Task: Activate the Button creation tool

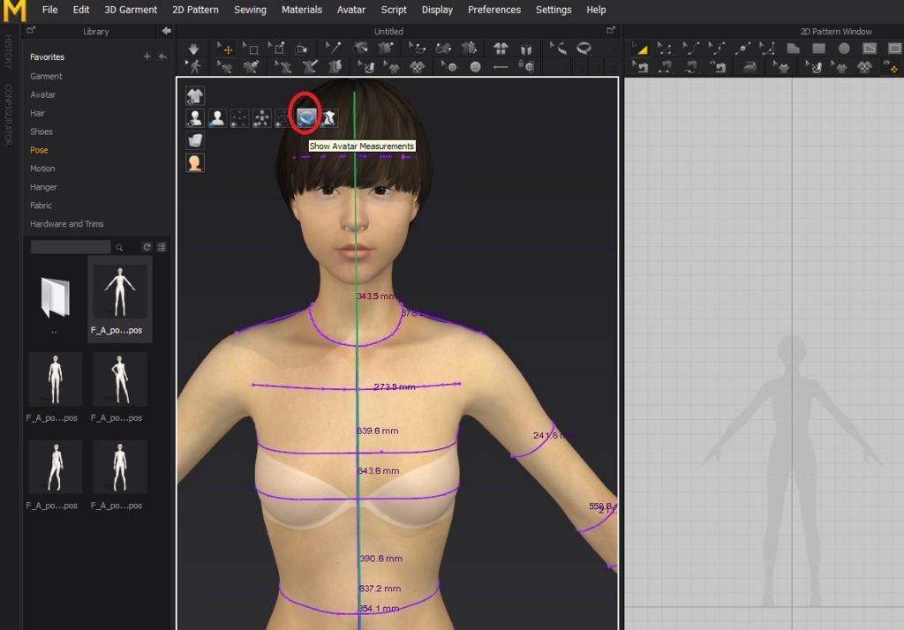Action: coord(475,67)
